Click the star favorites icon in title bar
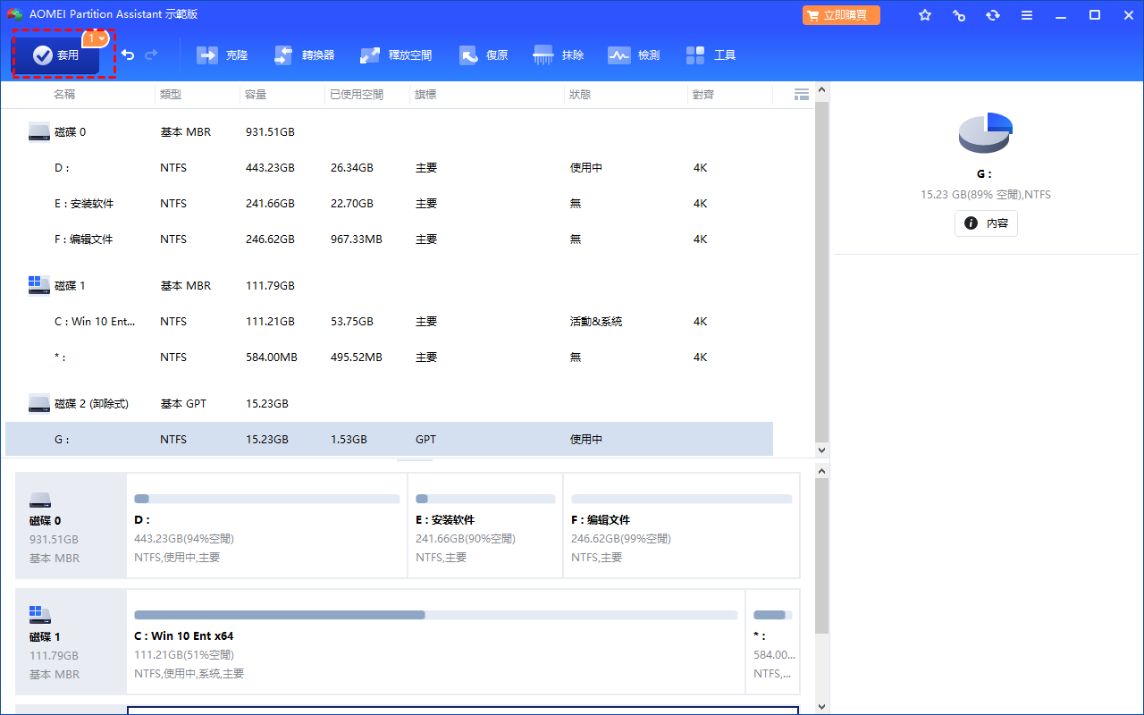The image size is (1144, 715). click(925, 15)
